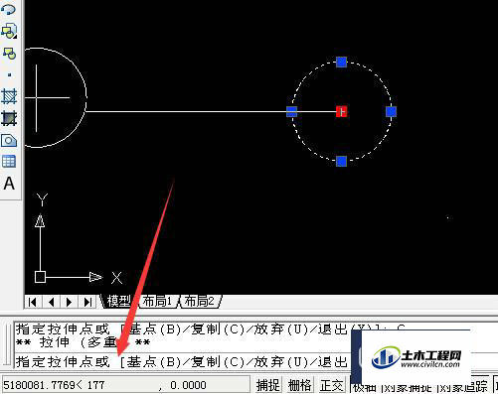The width and height of the screenshot is (498, 394).
Task: Choose the Make Block tool
Action: [x=9, y=54]
